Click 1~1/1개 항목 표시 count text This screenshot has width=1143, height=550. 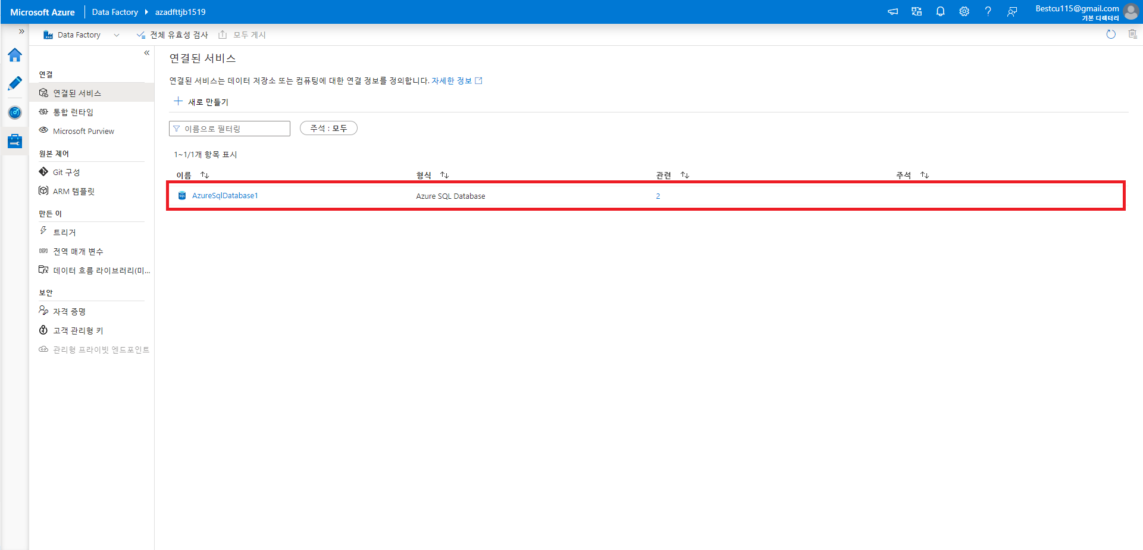click(x=205, y=155)
